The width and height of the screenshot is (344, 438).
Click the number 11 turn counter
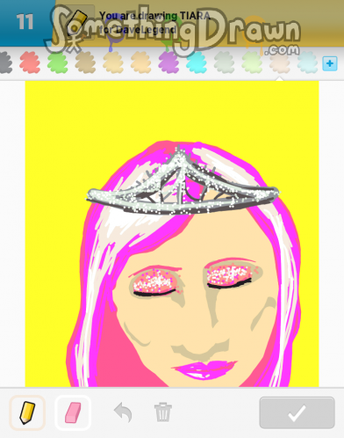25,22
